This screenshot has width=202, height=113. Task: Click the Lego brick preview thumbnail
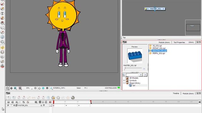click(135, 56)
